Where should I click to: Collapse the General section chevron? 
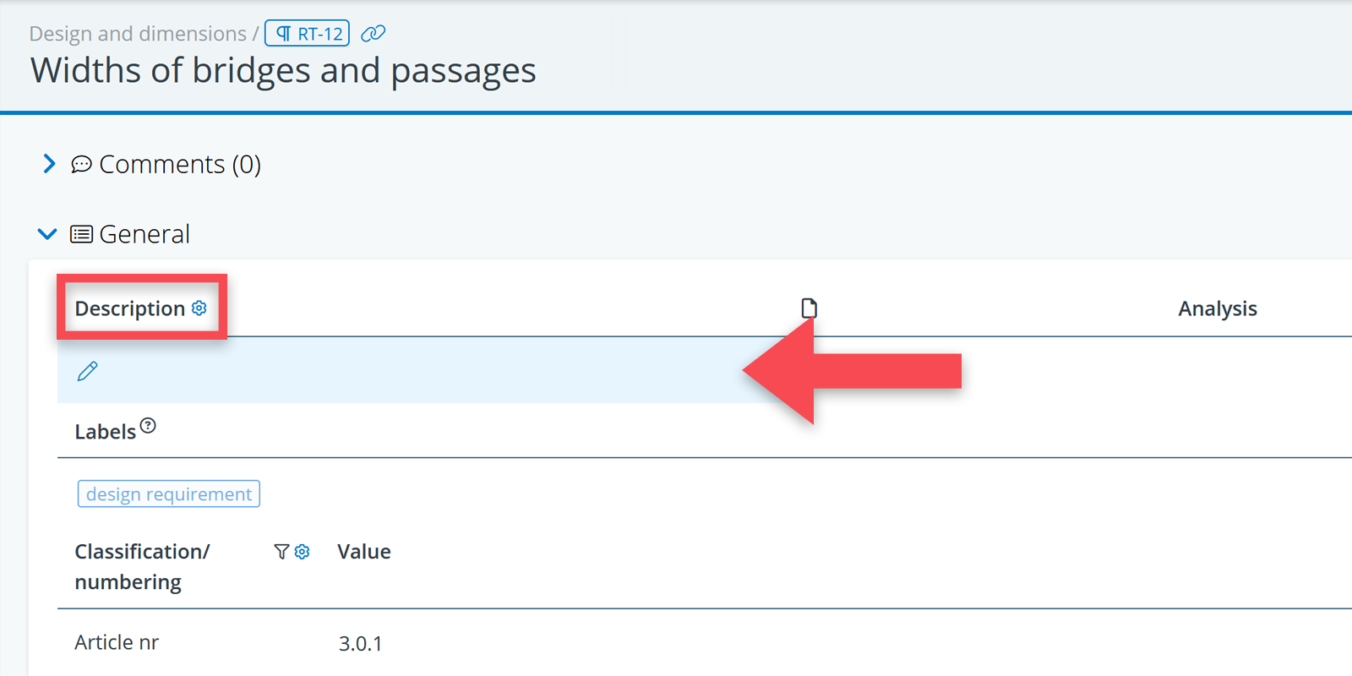click(47, 234)
